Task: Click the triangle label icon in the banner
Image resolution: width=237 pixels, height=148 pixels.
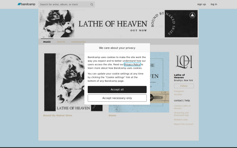Action: point(192,15)
